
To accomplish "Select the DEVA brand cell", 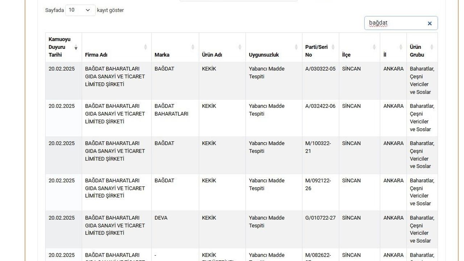I will coord(161,218).
